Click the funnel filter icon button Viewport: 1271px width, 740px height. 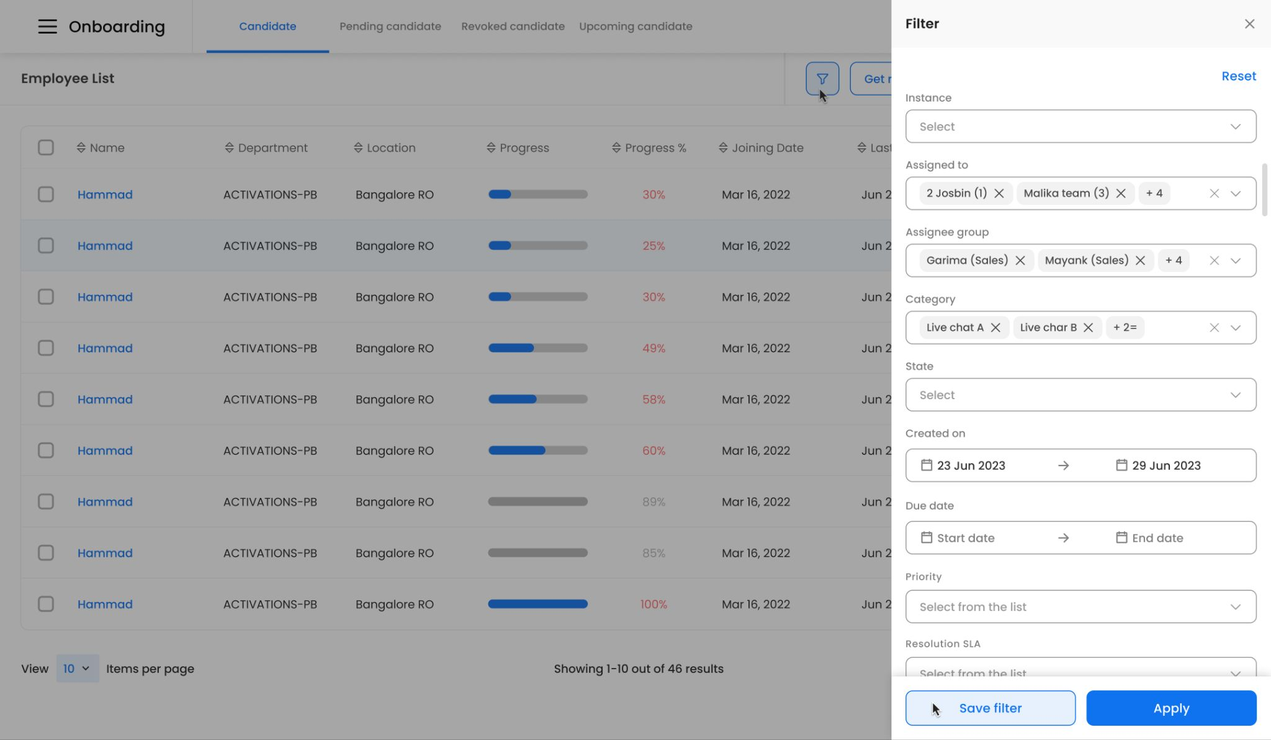click(822, 79)
